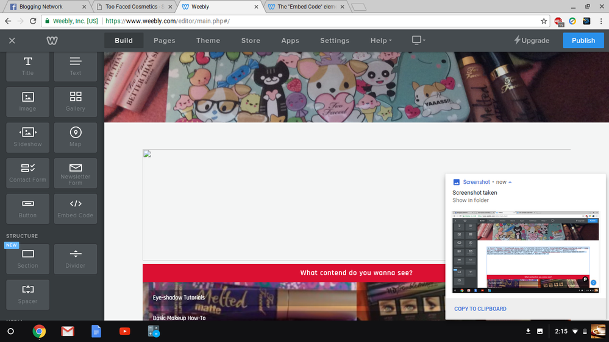
Task: Click the header banner image
Action: coord(357,87)
